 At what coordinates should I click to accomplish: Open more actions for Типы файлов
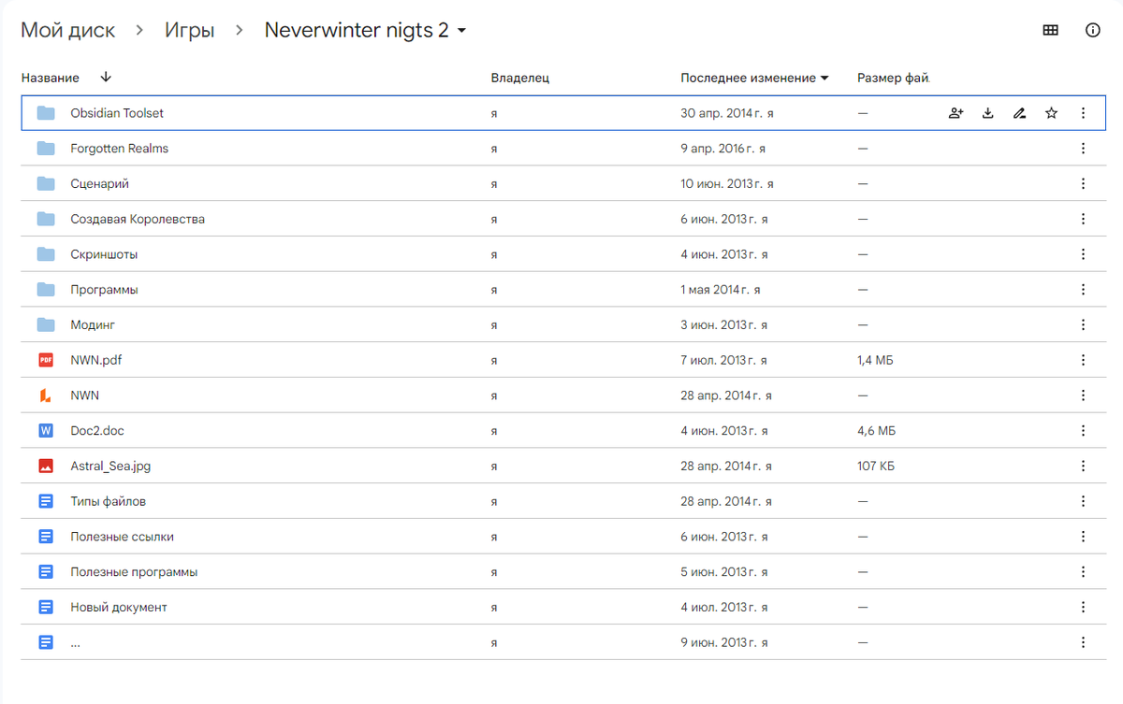pos(1083,501)
